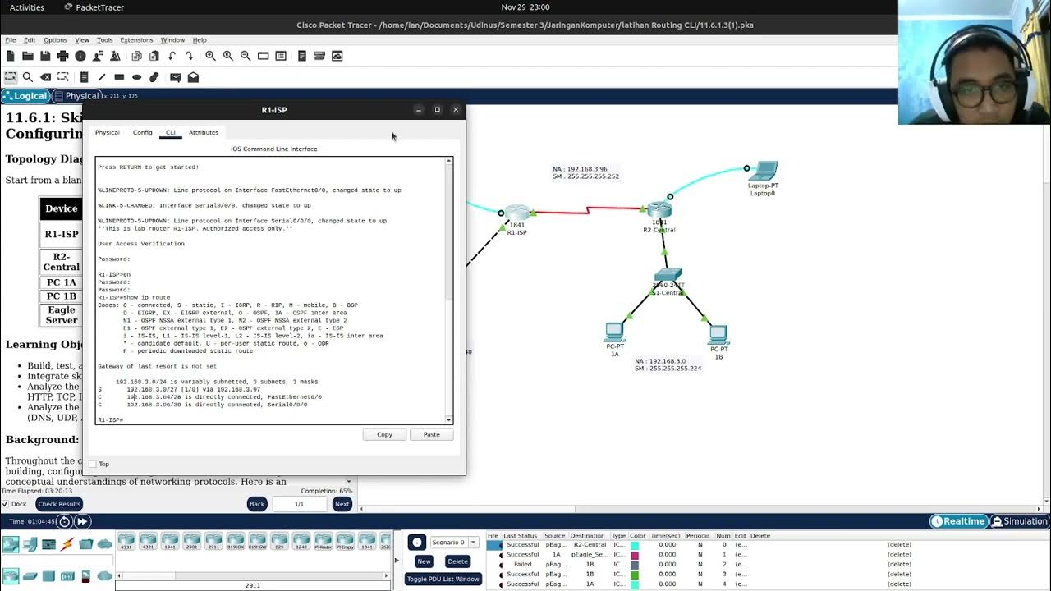Select the Draw Line tool
This screenshot has width=1051, height=591.
coord(102,77)
